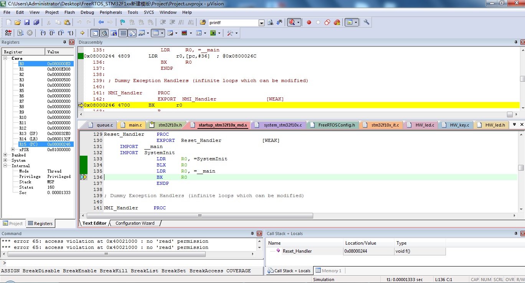Open the Peripherals menu

111,12
